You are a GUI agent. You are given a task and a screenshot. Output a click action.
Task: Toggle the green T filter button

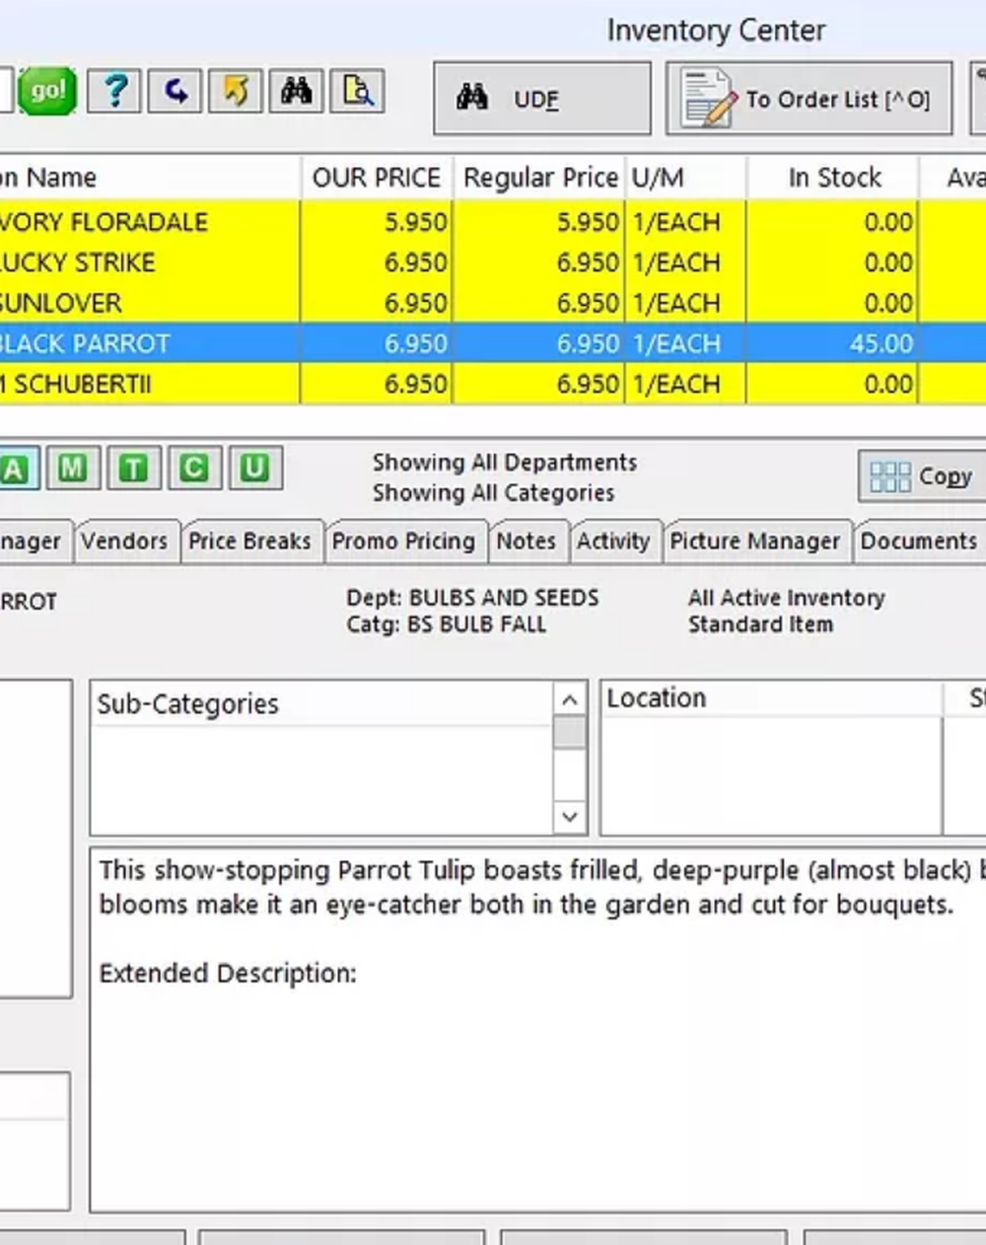tap(133, 469)
